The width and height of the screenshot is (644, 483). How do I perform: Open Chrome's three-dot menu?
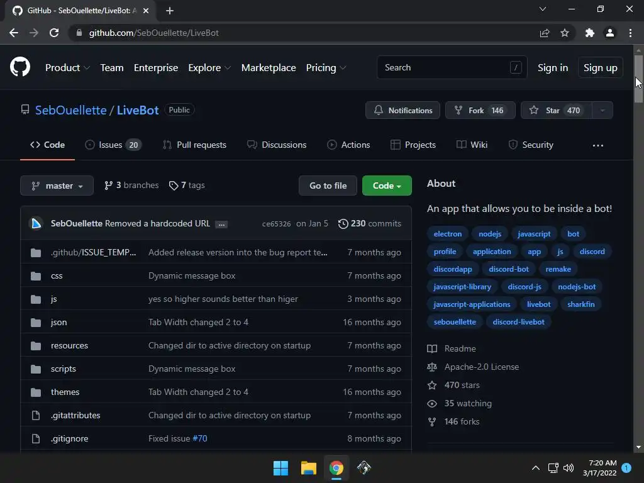click(630, 33)
